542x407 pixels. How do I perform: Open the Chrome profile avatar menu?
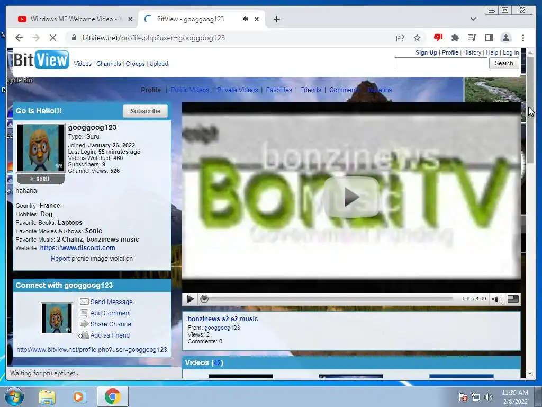point(505,38)
